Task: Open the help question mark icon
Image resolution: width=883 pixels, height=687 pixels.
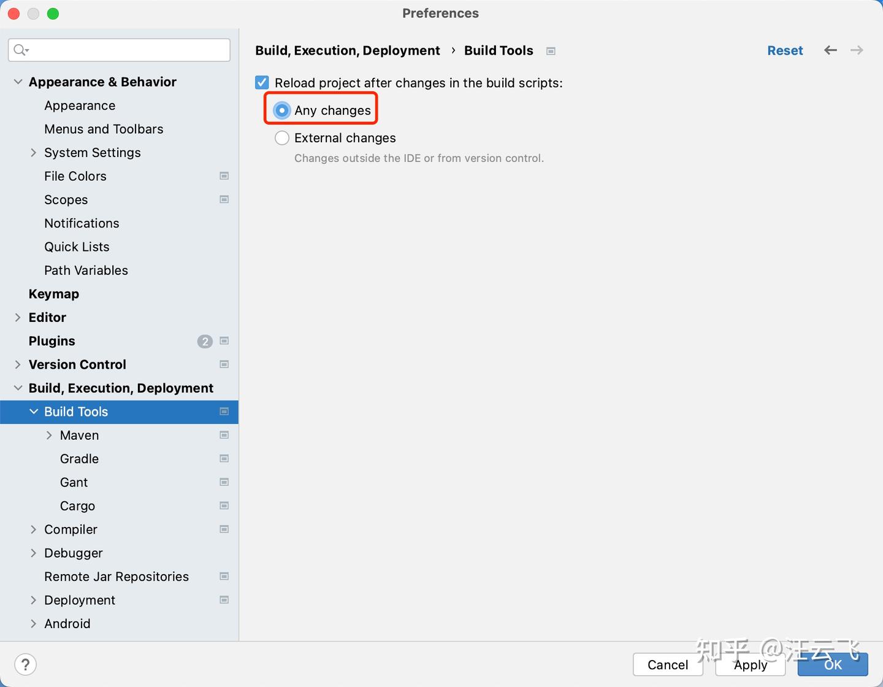Action: 25,664
